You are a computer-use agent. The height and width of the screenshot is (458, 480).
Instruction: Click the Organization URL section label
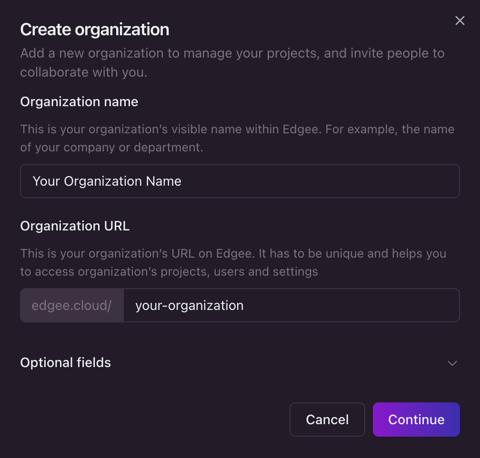pos(75,226)
